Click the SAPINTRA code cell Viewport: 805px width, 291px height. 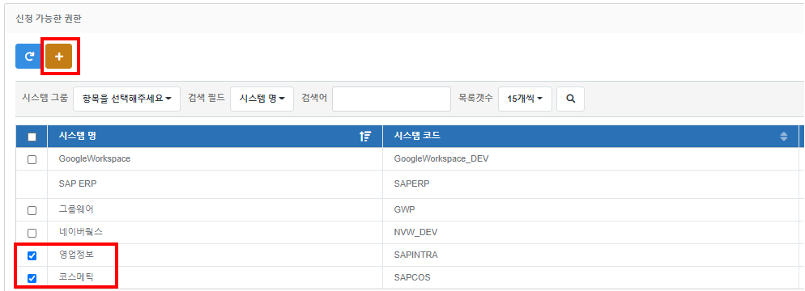coord(590,255)
